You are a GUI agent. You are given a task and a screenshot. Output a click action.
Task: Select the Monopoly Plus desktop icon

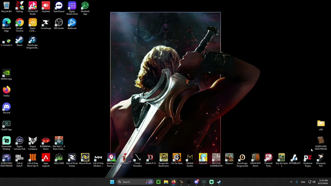(x=321, y=160)
